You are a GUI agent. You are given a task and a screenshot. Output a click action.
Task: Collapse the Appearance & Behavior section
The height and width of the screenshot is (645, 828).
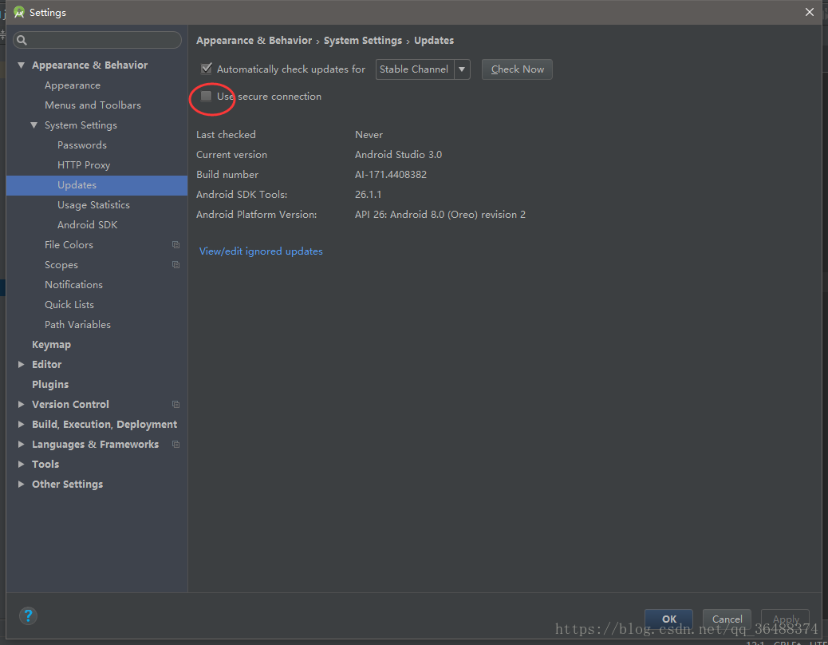coord(21,65)
